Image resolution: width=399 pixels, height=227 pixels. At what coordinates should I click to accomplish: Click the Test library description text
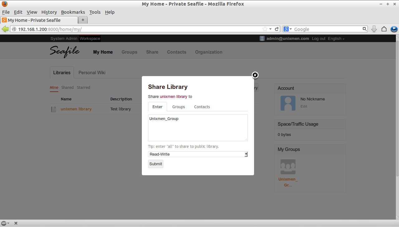point(121,109)
